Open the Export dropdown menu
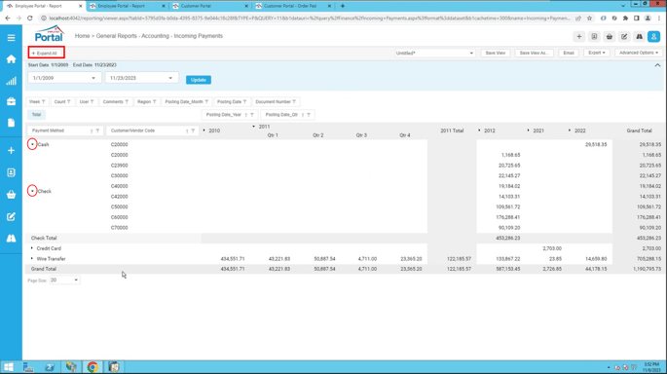Screen dimensions: 667x374 click(597, 53)
